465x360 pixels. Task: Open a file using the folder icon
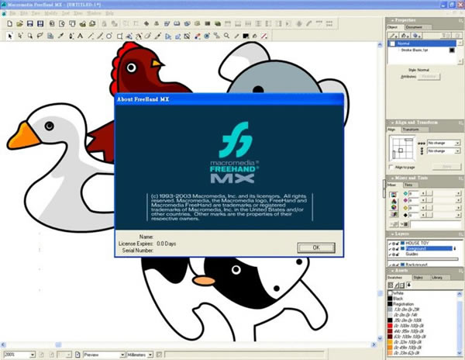tap(19, 23)
